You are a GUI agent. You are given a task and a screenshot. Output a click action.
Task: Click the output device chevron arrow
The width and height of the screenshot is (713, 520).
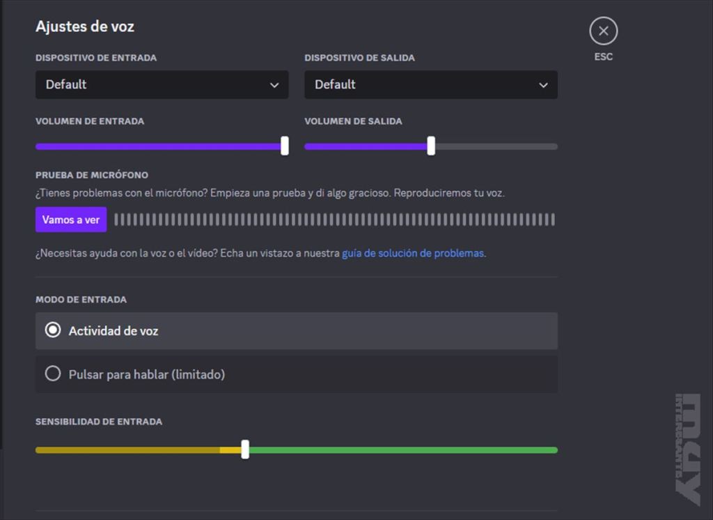(543, 85)
